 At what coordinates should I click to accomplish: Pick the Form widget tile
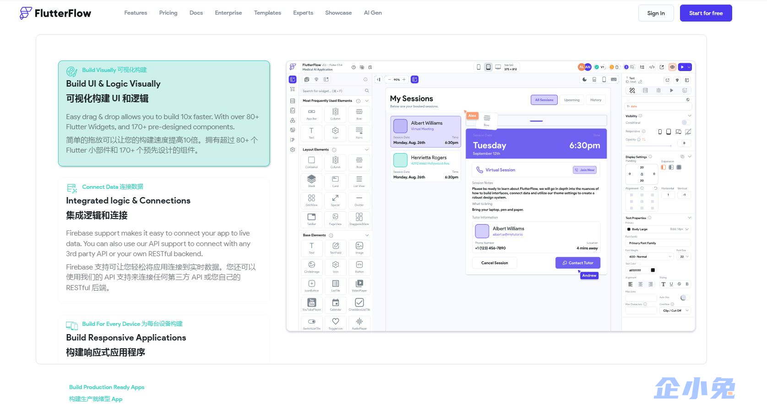tap(359, 132)
